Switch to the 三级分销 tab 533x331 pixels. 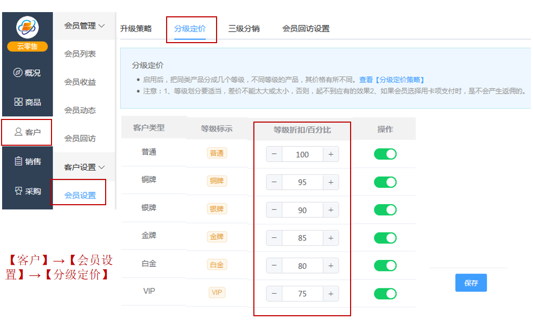pos(244,28)
